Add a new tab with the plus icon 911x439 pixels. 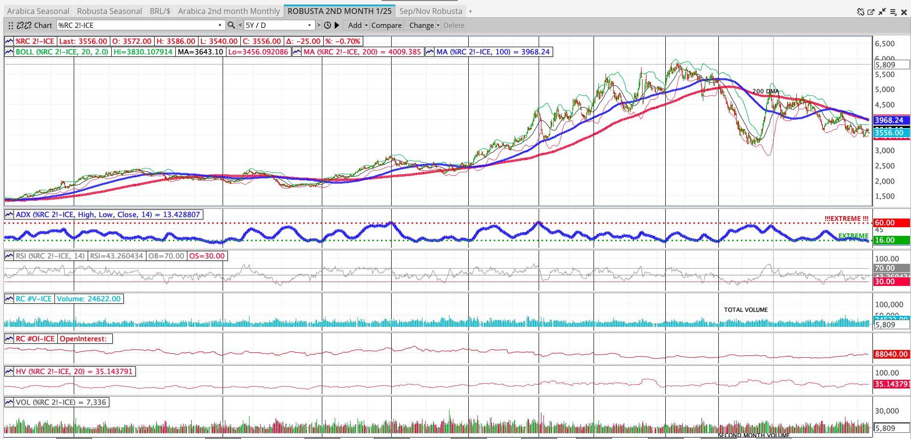pos(470,11)
